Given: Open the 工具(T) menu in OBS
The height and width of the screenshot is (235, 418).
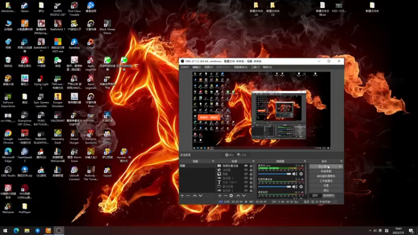Looking at the screenshot, I should click(x=255, y=67).
